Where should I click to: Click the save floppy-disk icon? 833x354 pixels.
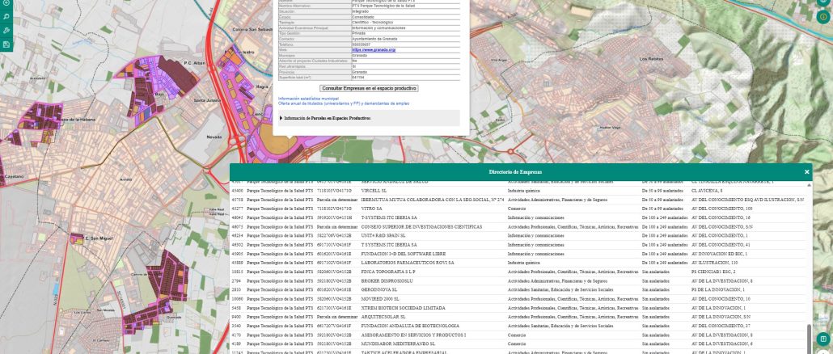click(x=6, y=44)
